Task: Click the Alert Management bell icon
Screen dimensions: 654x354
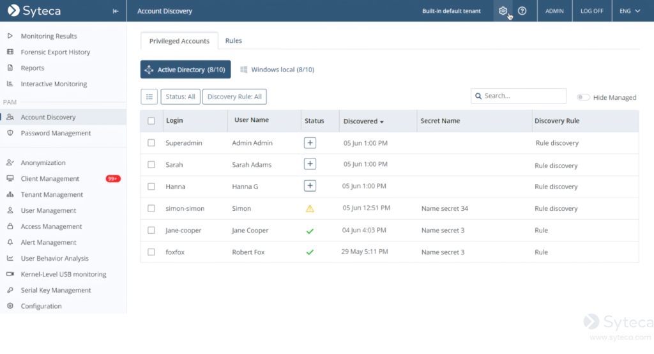Action: click(10, 242)
